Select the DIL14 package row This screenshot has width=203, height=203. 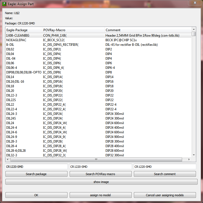[x=98, y=77]
